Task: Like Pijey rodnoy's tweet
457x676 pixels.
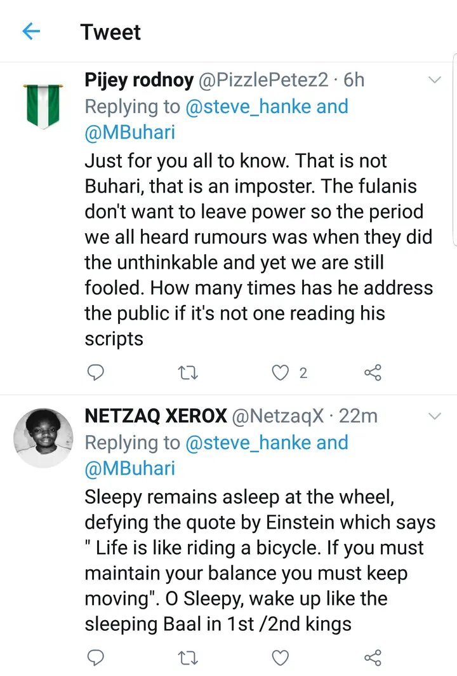Action: [x=280, y=372]
